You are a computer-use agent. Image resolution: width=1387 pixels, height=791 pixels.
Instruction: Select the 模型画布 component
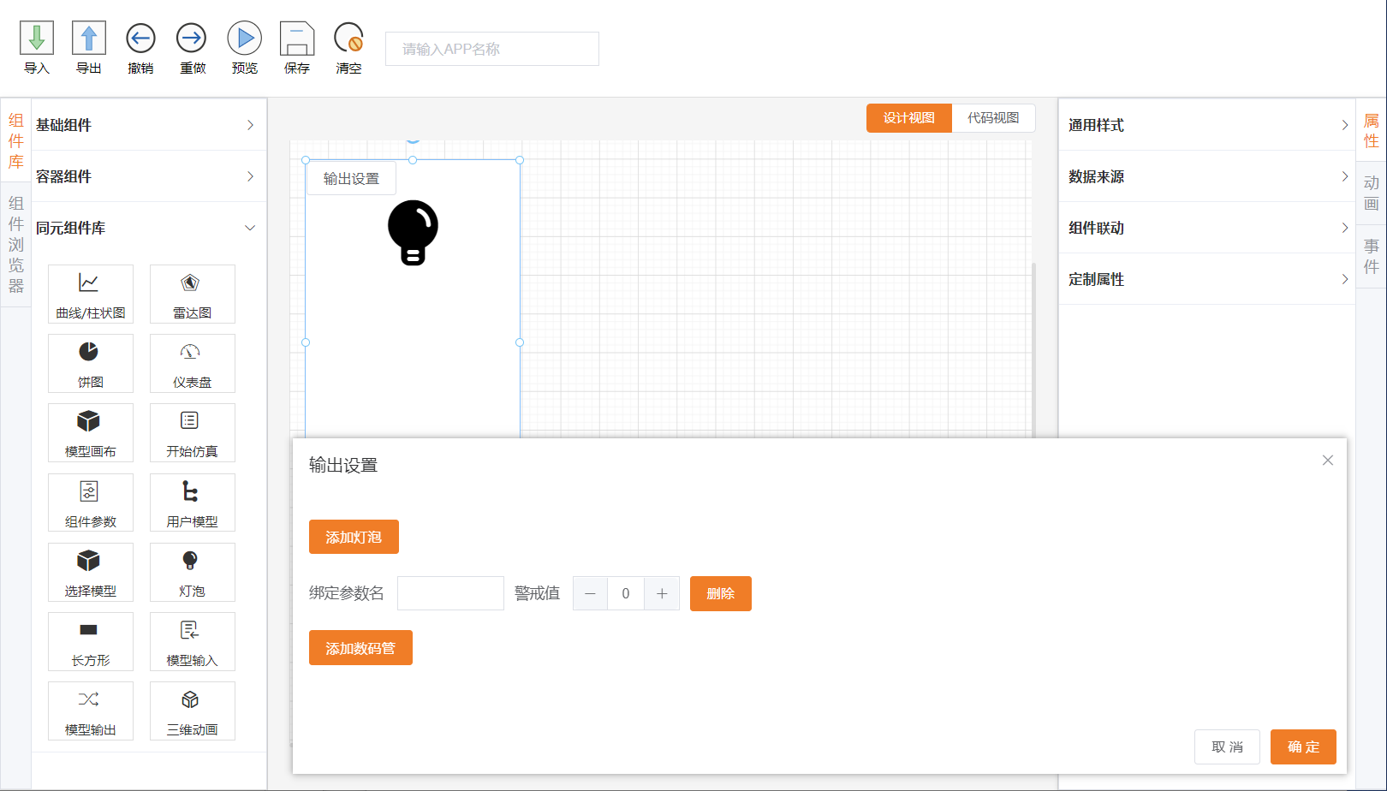91,432
